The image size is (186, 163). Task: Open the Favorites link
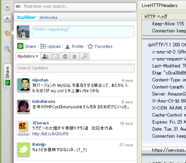(x=104, y=47)
